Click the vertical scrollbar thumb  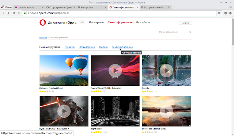coord(233,32)
